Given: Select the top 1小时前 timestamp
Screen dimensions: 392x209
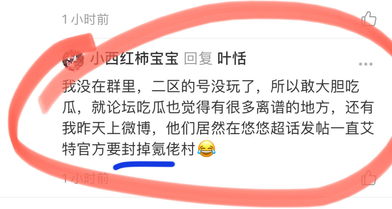Looking at the screenshot, I should pyautogui.click(x=85, y=19).
